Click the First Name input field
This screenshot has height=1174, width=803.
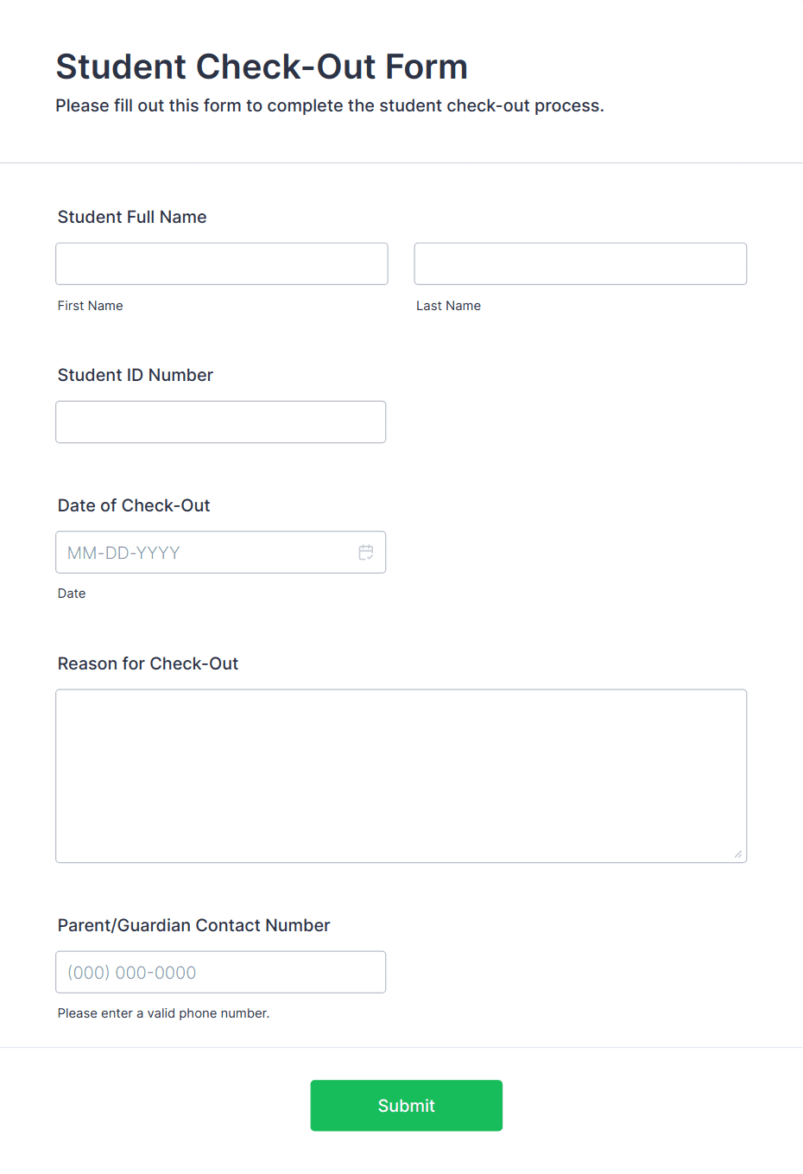click(221, 263)
